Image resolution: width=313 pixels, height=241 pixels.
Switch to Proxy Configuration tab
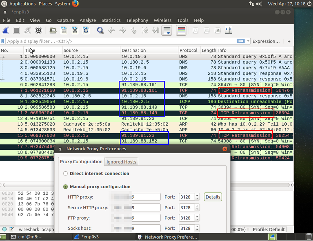81,161
